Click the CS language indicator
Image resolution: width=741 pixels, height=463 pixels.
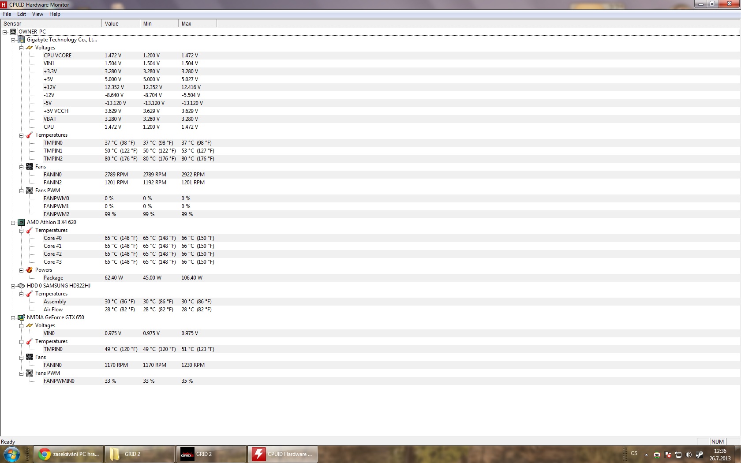pos(634,453)
